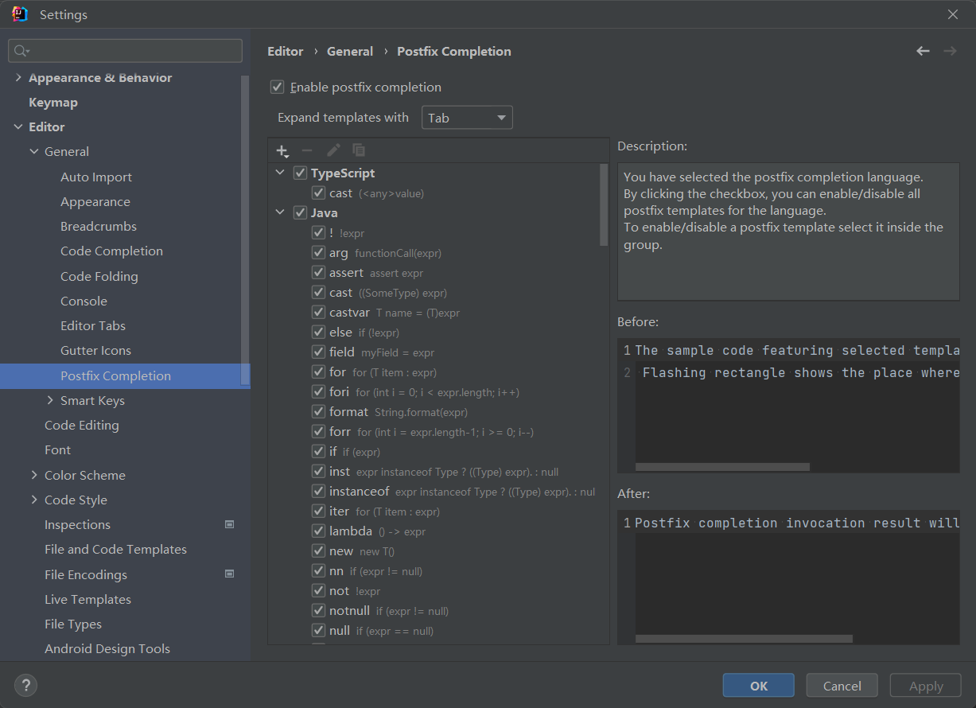This screenshot has width=976, height=708.
Task: Open the Live Templates settings page
Action: (87, 599)
